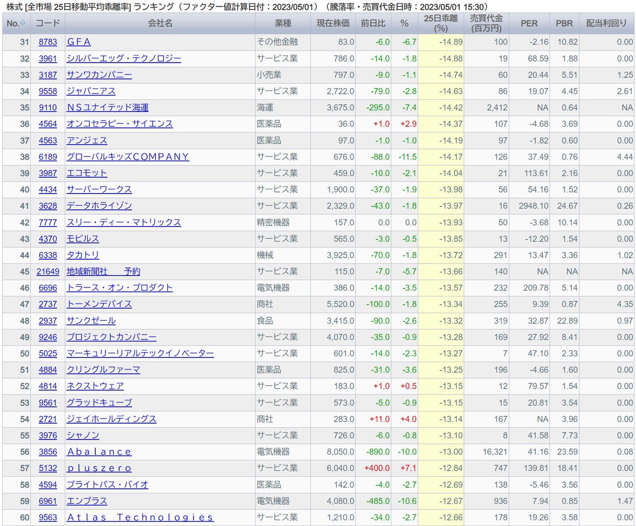Click the 業種 column header
The image size is (636, 526).
click(283, 24)
